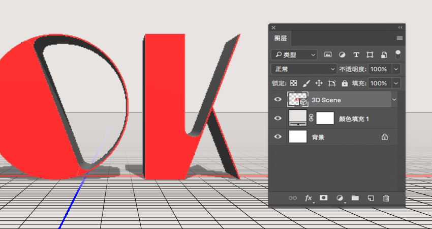Hide the 3D Scene layer
This screenshot has width=432, height=229.
pyautogui.click(x=277, y=99)
